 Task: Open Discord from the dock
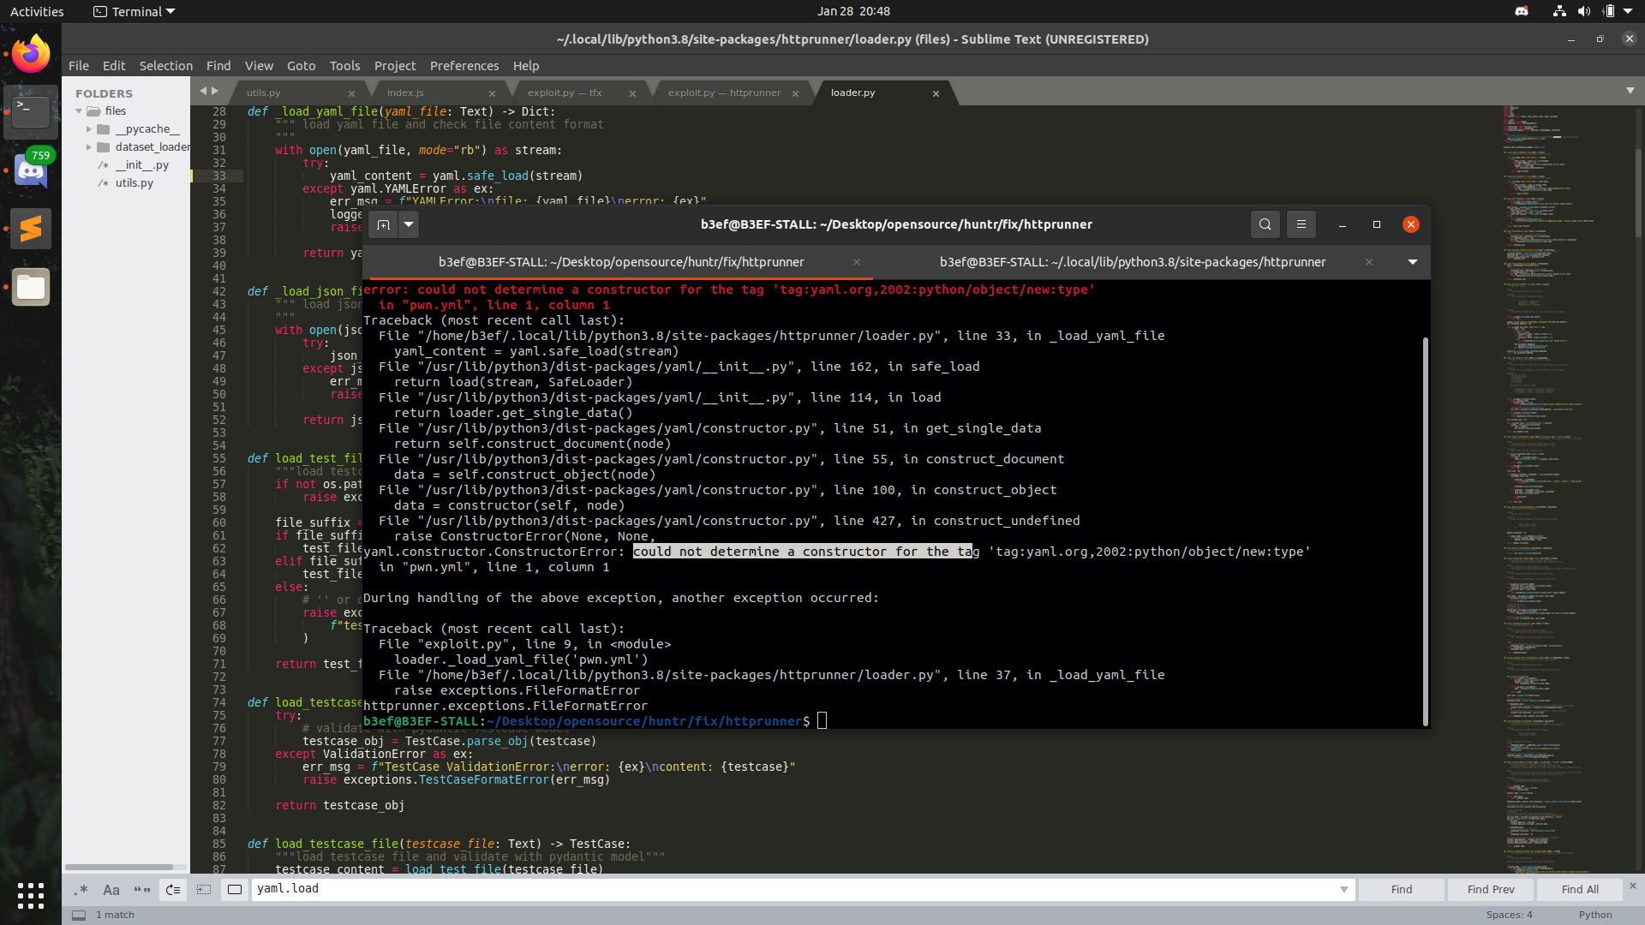coord(31,171)
